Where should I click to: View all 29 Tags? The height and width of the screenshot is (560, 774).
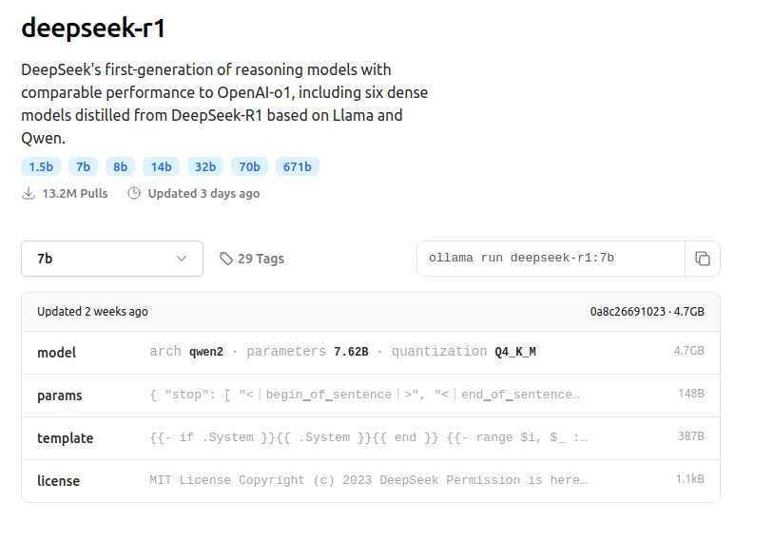point(260,259)
